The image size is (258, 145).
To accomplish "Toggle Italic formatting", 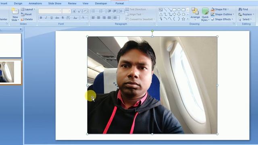I will click(x=46, y=18).
